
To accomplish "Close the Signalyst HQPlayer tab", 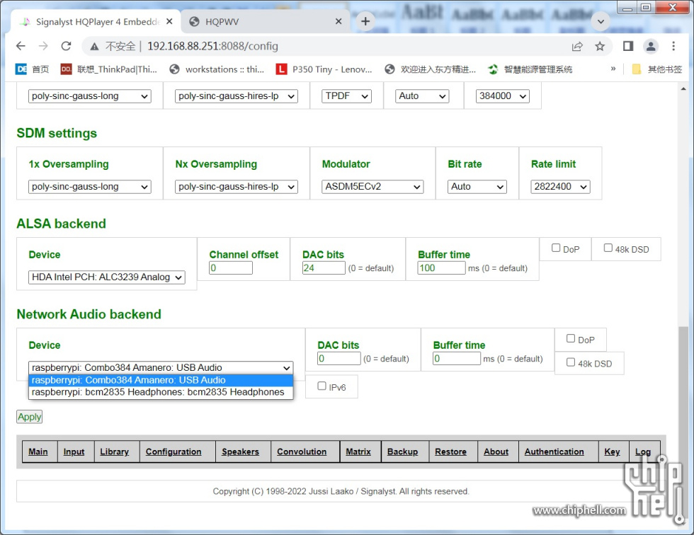I will (169, 21).
